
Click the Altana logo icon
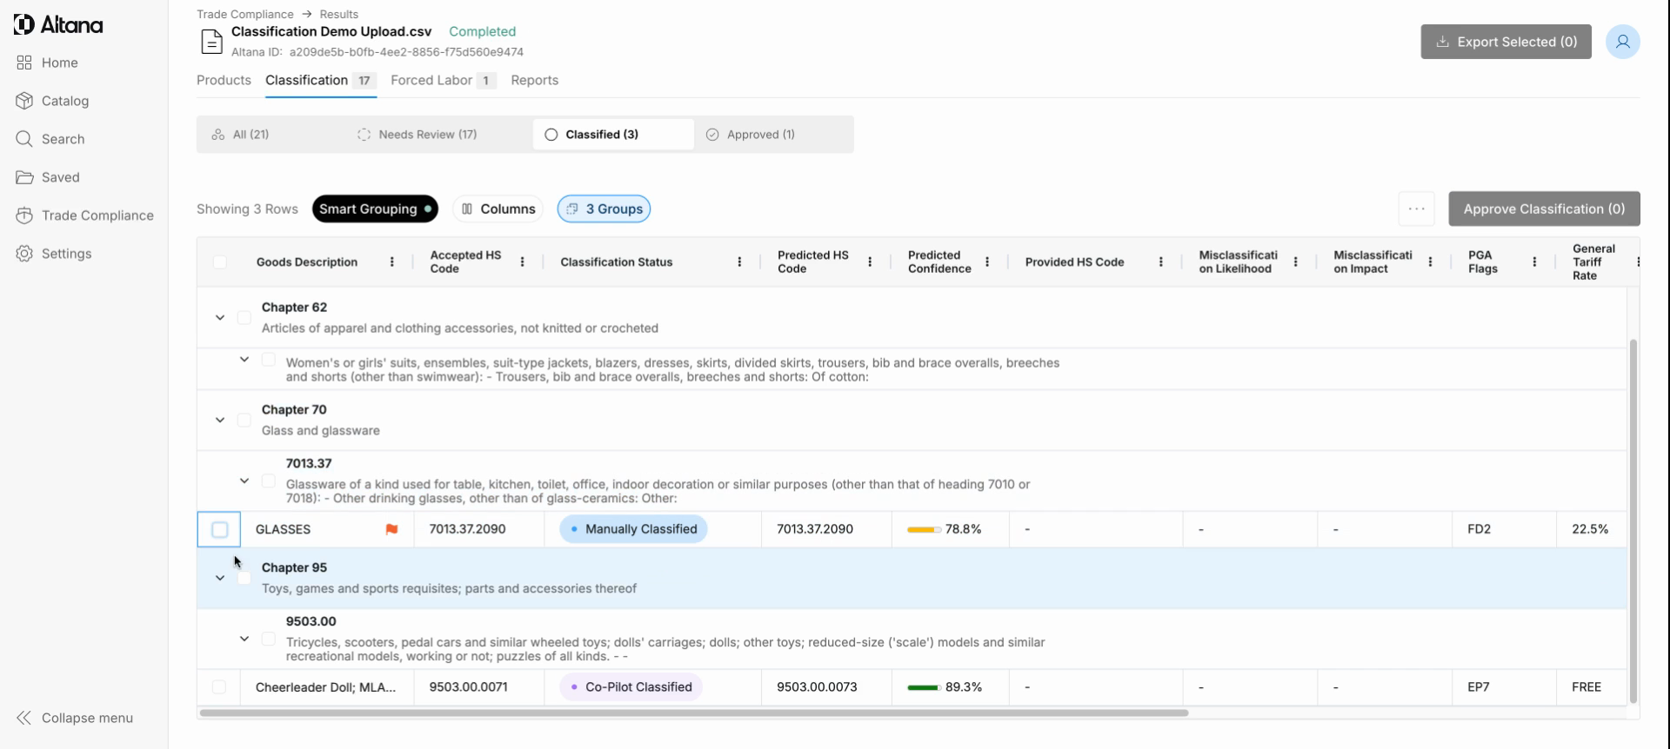[x=24, y=25]
